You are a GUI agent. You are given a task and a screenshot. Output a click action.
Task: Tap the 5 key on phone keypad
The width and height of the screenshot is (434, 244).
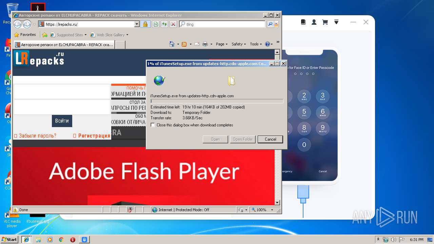304,113
